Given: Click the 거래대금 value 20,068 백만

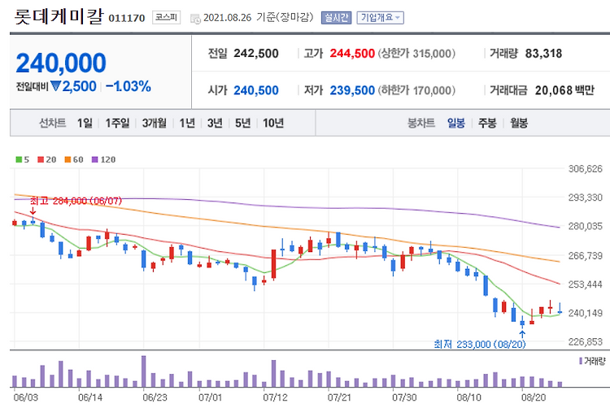Looking at the screenshot, I should coord(564,90).
